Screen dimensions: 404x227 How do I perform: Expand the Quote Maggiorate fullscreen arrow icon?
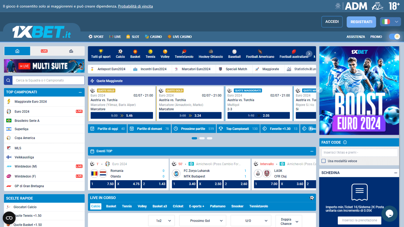pos(319,90)
